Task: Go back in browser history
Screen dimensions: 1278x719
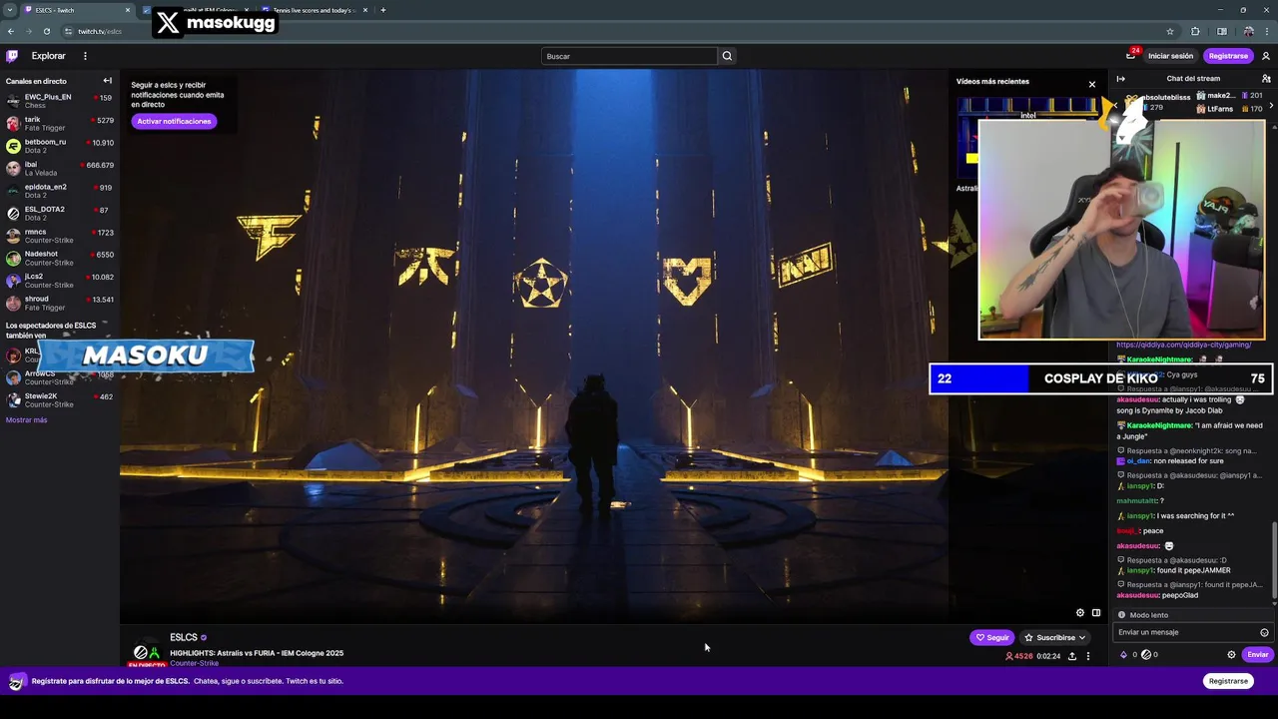Action: (x=11, y=31)
